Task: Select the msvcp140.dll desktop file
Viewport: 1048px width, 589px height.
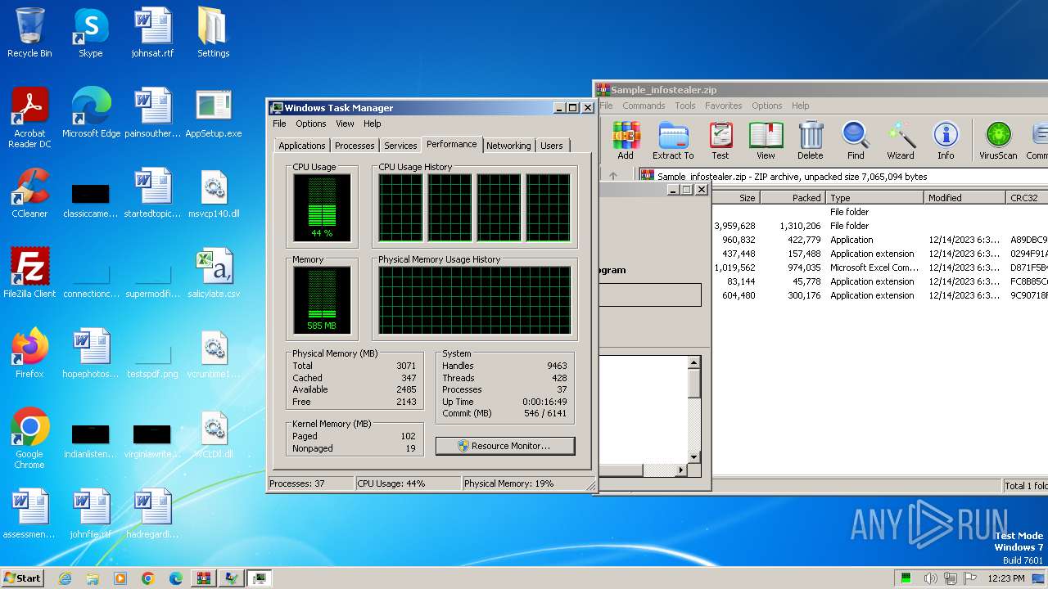Action: (x=213, y=193)
